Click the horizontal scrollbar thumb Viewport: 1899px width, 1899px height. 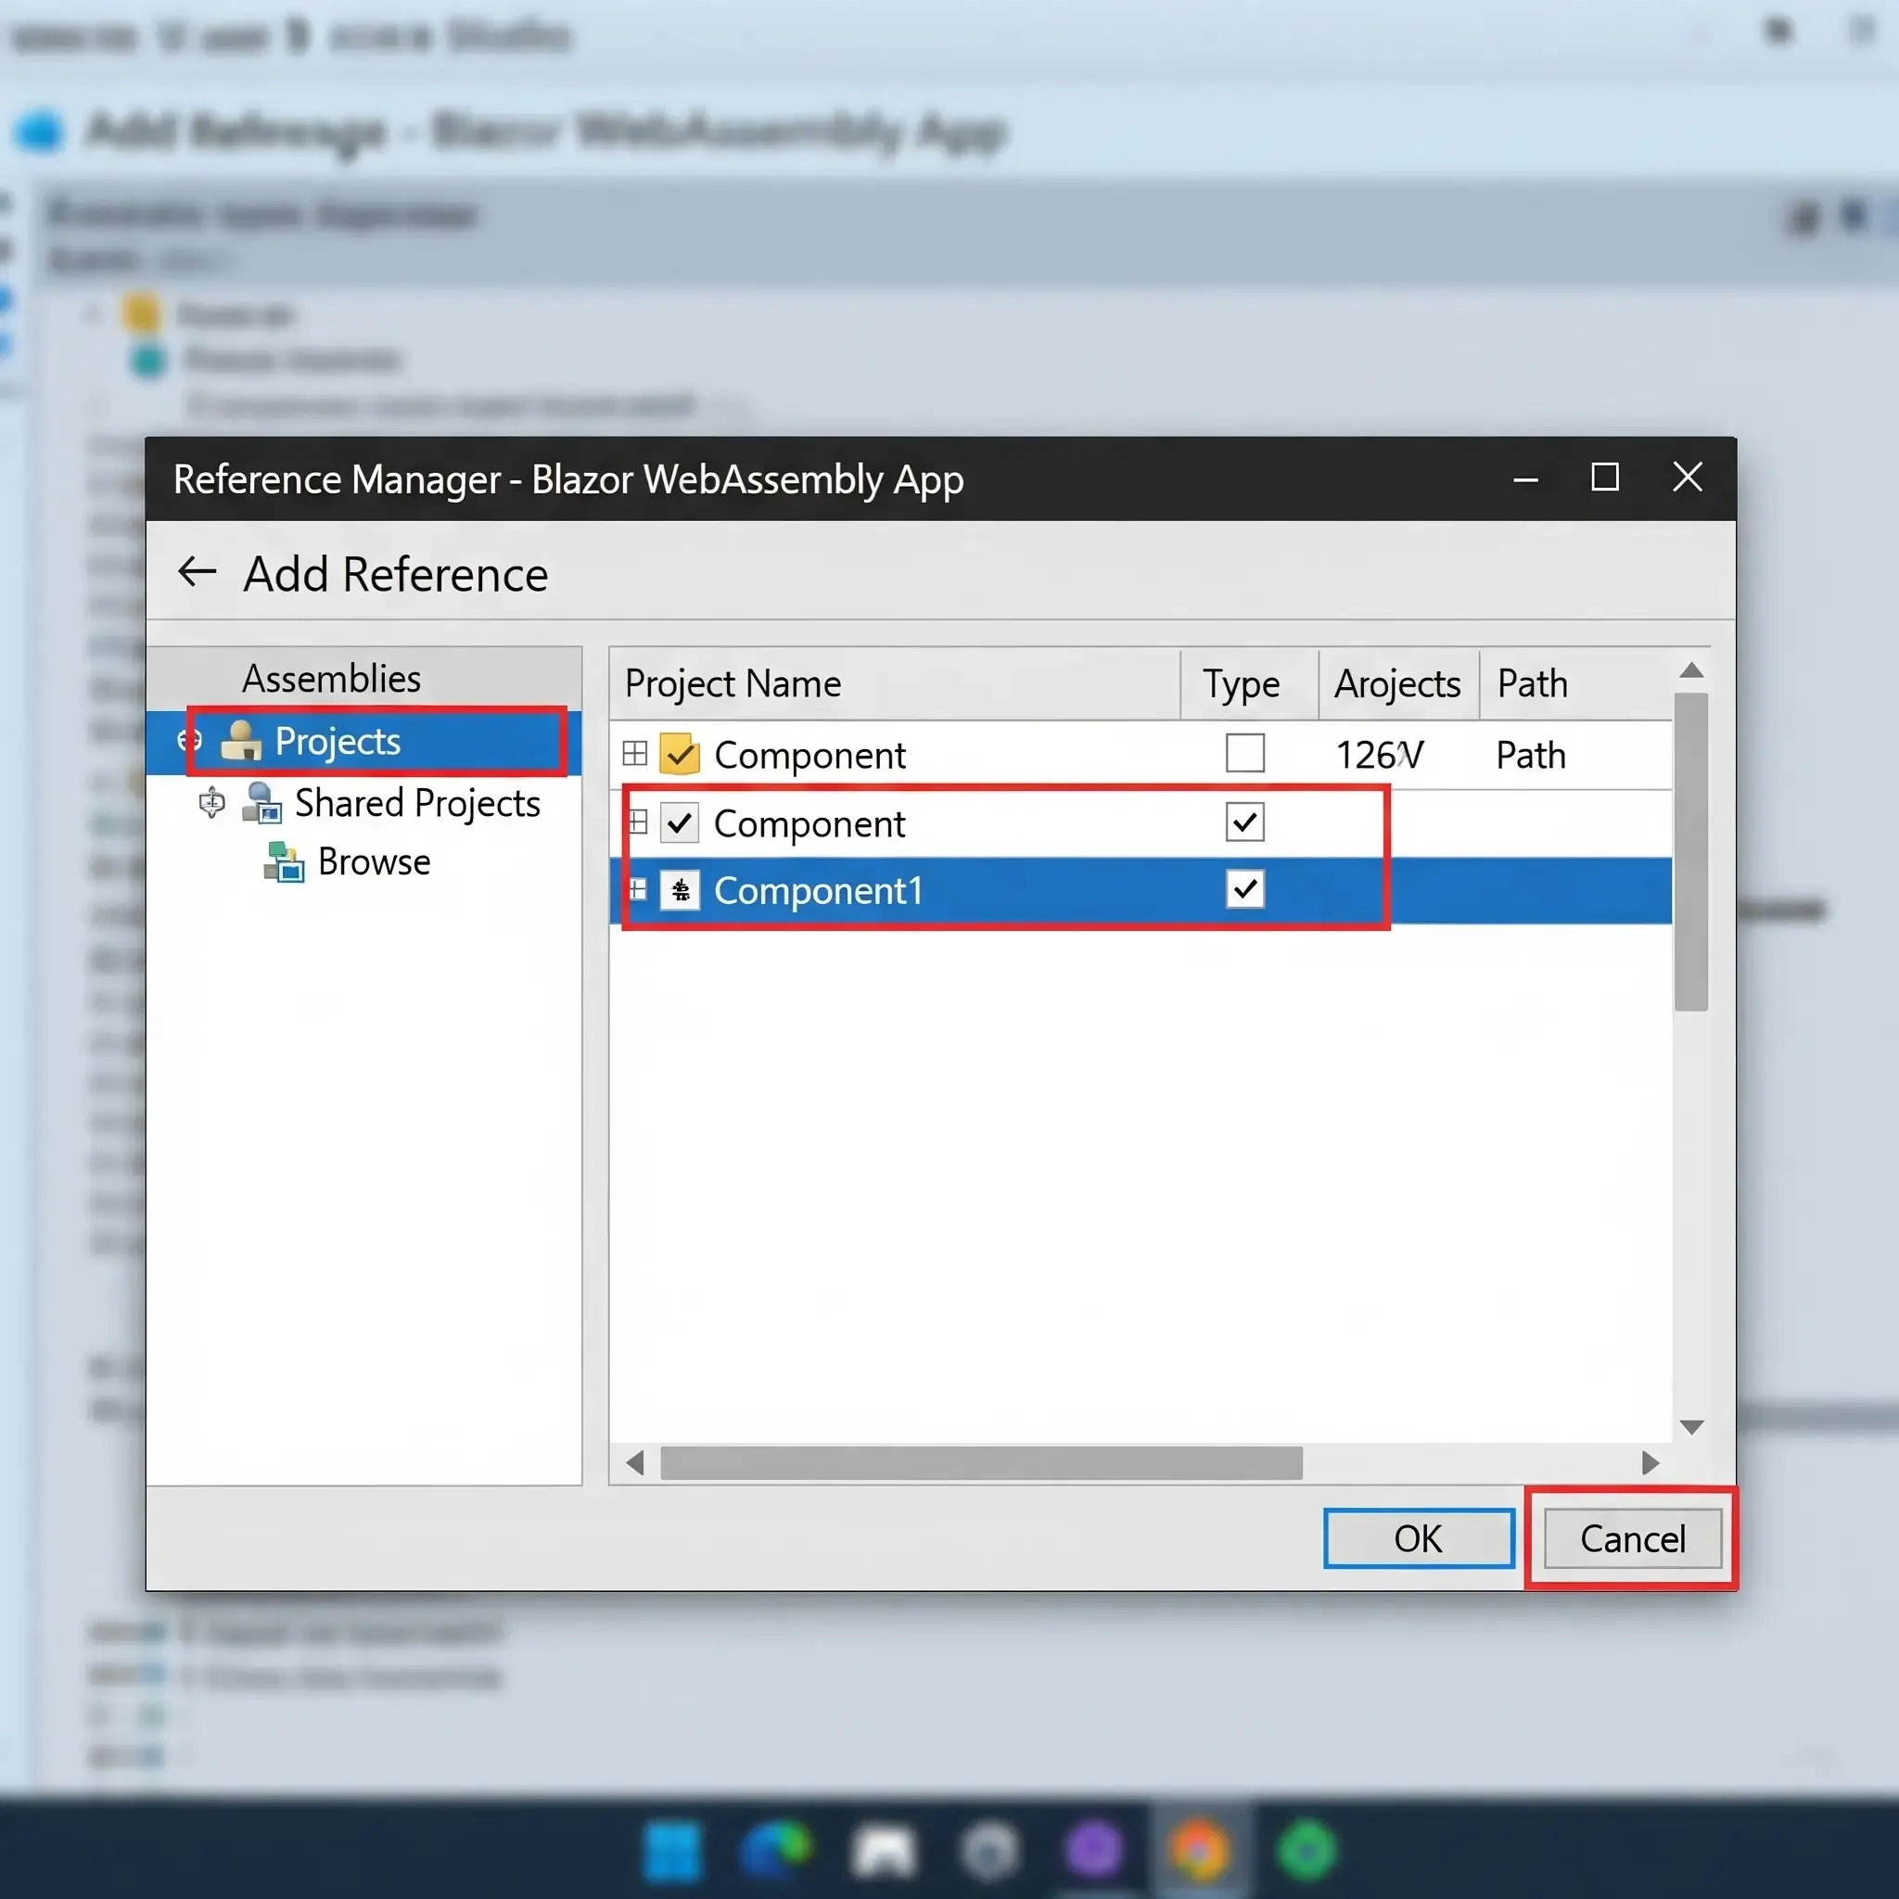(981, 1462)
